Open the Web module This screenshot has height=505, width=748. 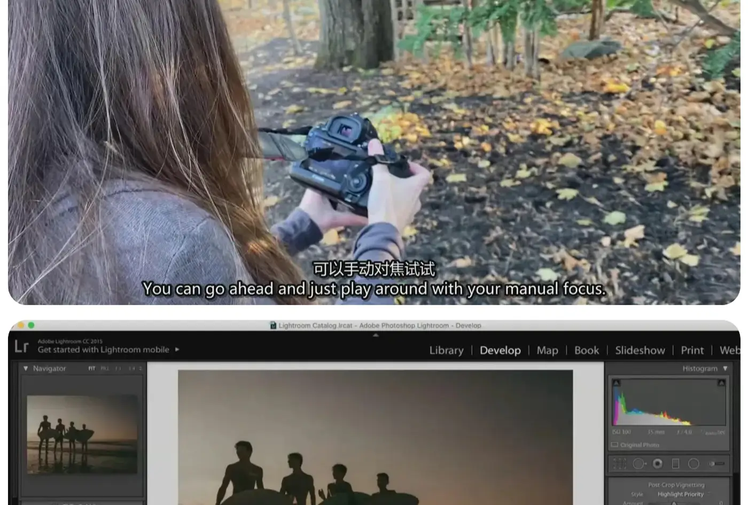(x=730, y=351)
